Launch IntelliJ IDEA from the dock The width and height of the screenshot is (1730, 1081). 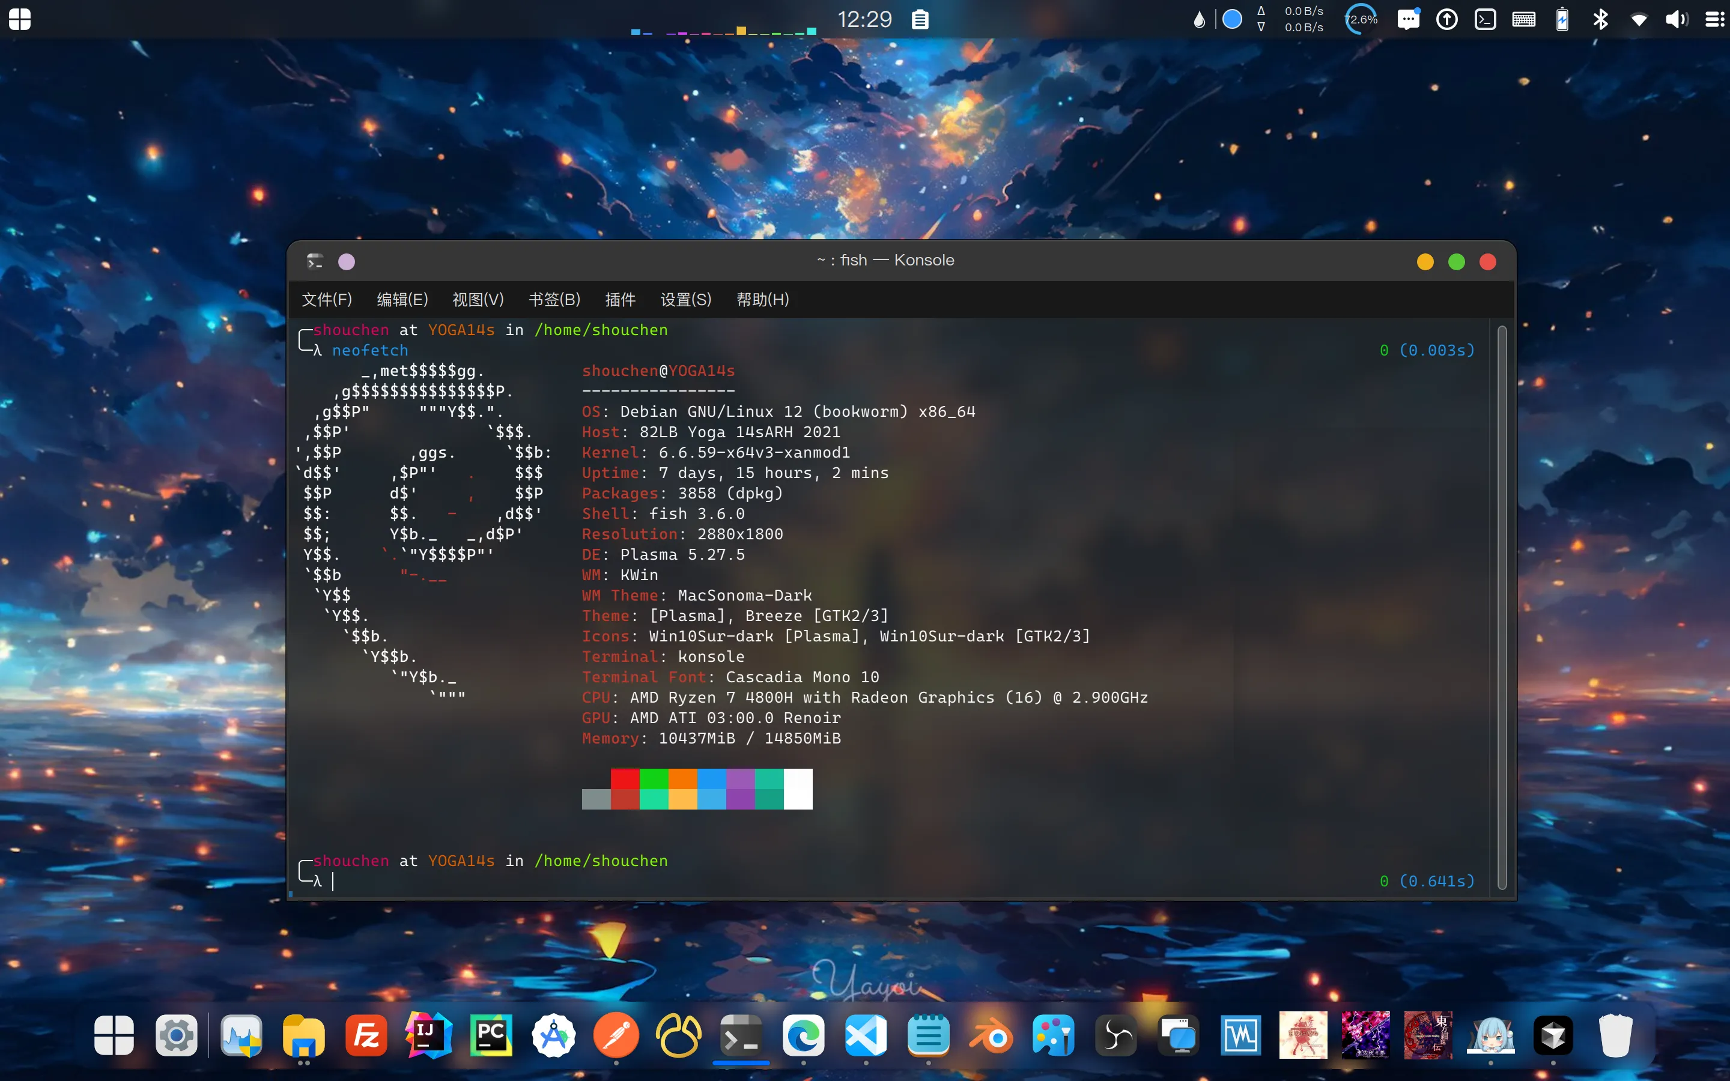point(429,1035)
